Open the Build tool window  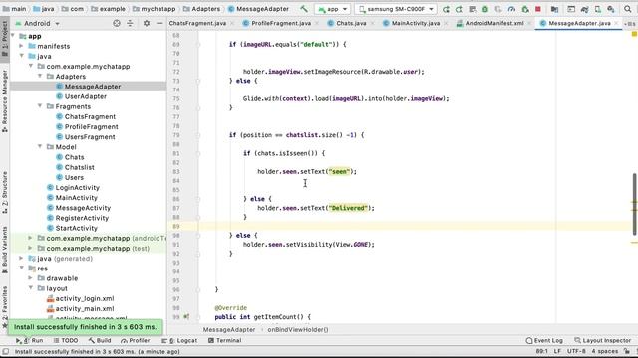pyautogui.click(x=100, y=340)
